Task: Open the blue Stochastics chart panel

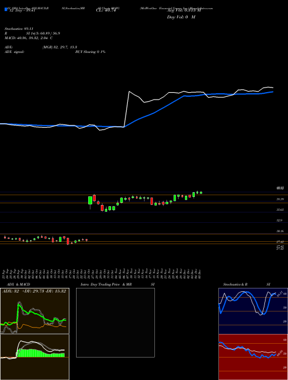Action: click(x=253, y=311)
